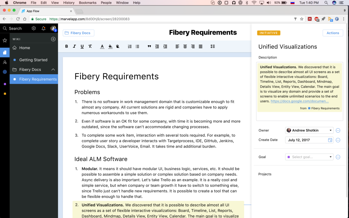Open user avatar profile menu
This screenshot has height=218, width=349.
[54, 29]
